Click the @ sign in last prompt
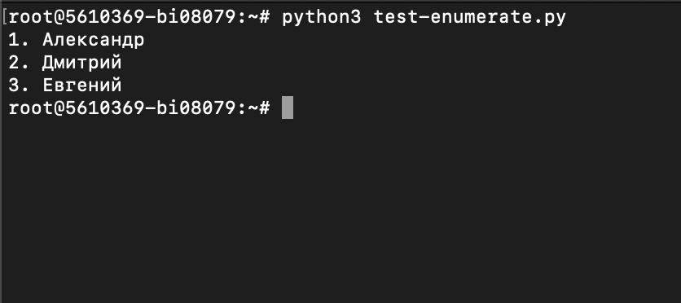The height and width of the screenshot is (303, 681). 59,108
